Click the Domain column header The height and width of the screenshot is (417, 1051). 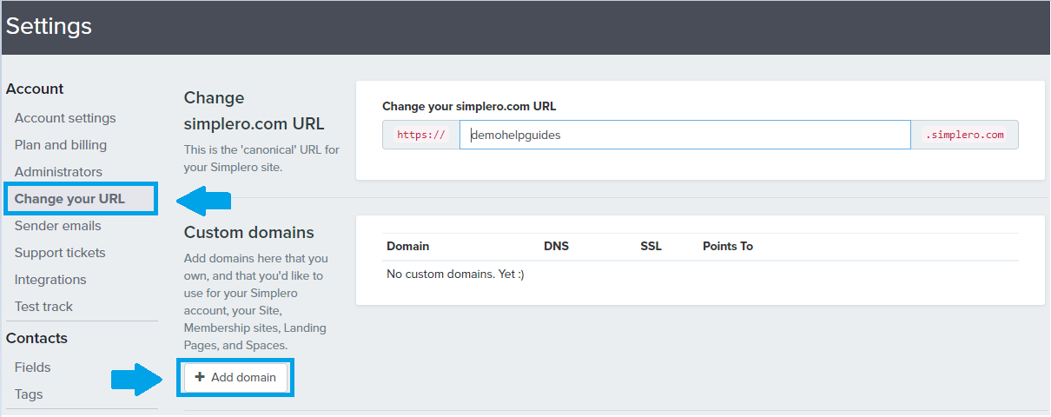click(408, 247)
